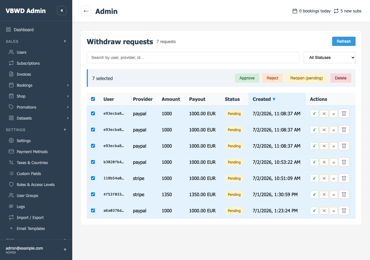
Task: Expand the Datasets submenu arrow
Action: point(68,118)
